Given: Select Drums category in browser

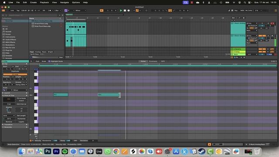Looking at the screenshot, I should tap(8, 34).
